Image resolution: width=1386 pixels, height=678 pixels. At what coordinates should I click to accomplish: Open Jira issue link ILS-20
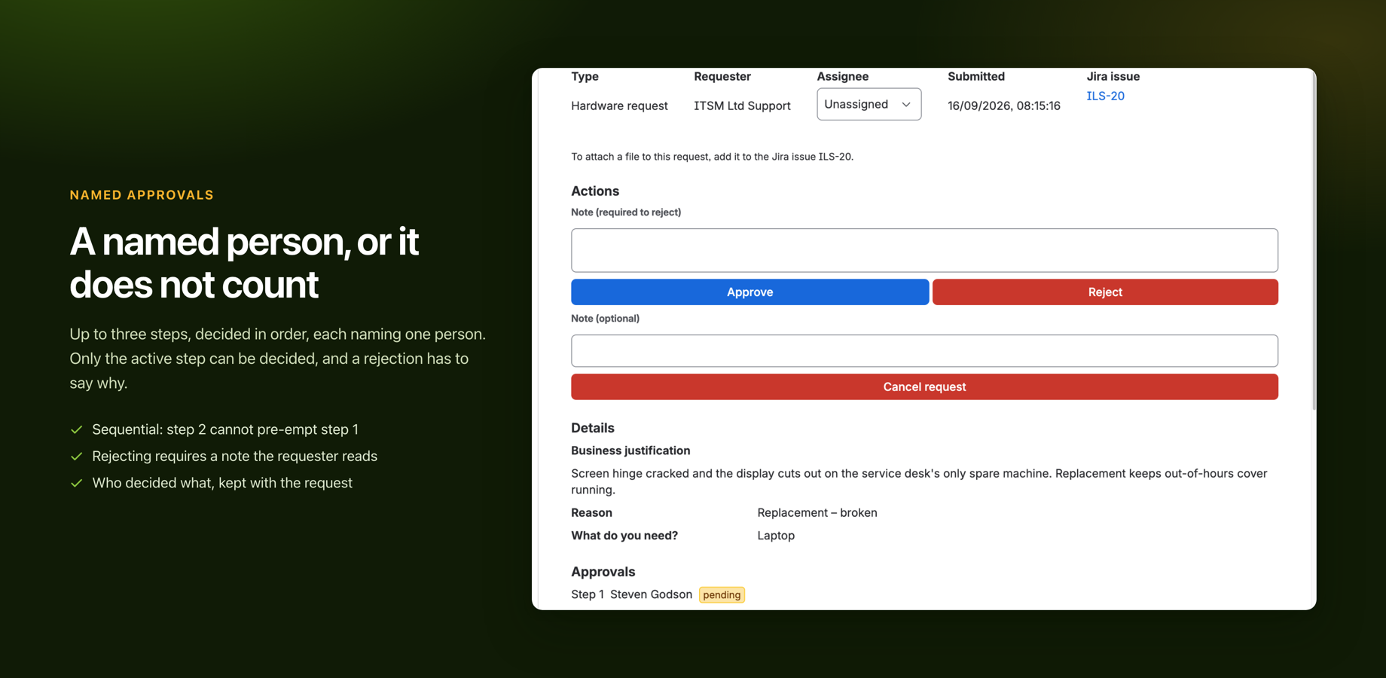pyautogui.click(x=1105, y=96)
